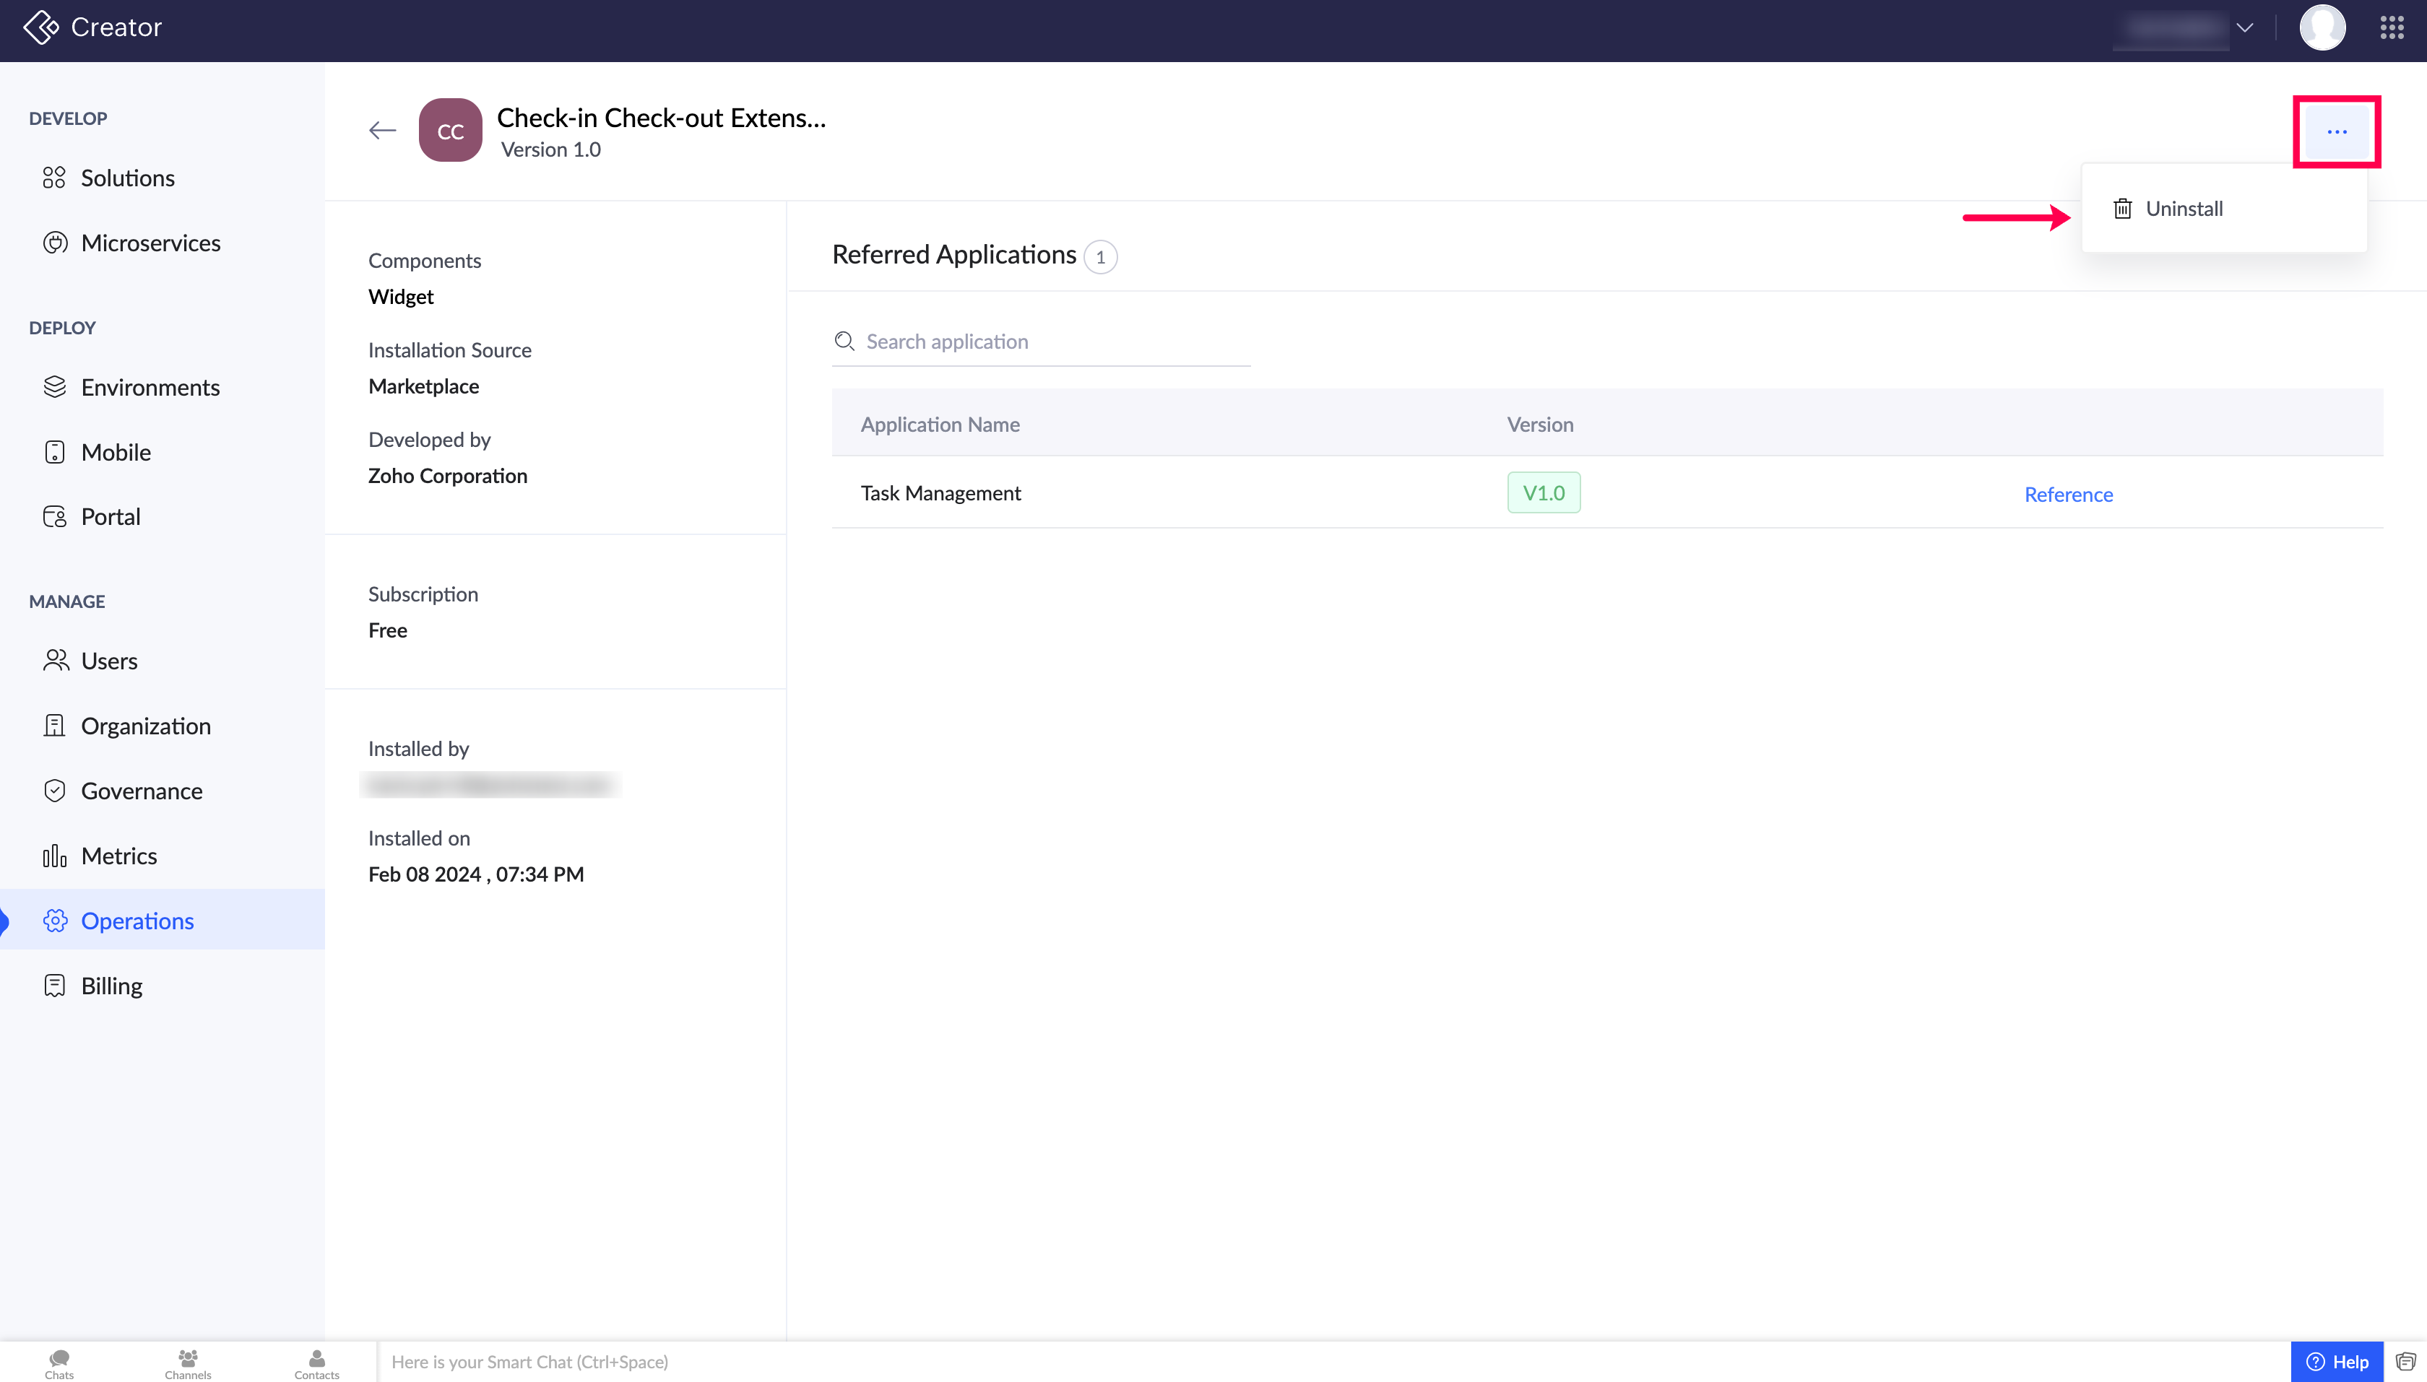Click the Reference link for Task Management
Image resolution: width=2427 pixels, height=1382 pixels.
(2068, 495)
